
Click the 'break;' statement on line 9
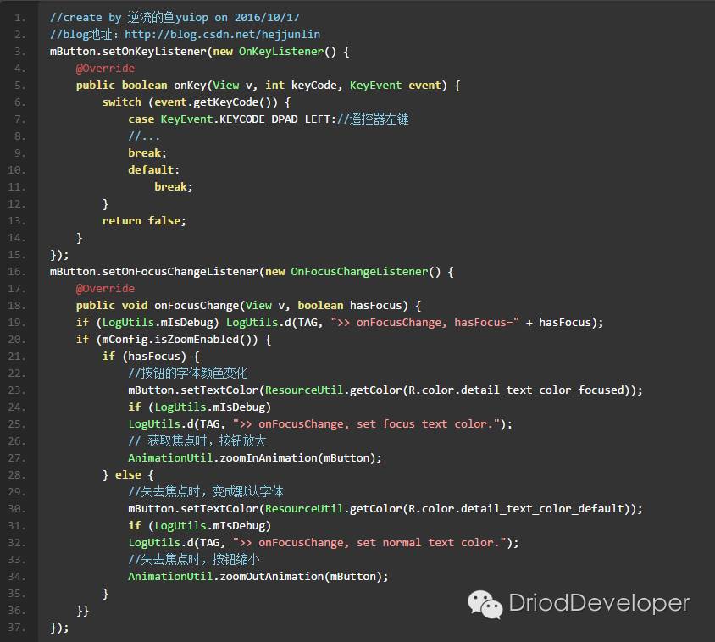147,152
